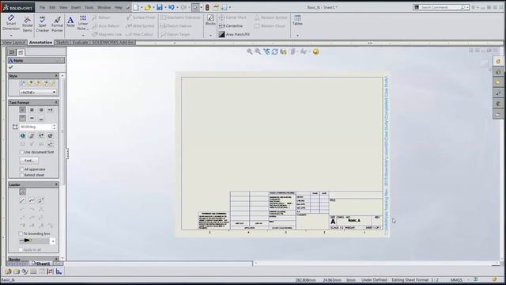Accept the Note with the green checkmark
This screenshot has width=506, height=285.
coord(10,67)
